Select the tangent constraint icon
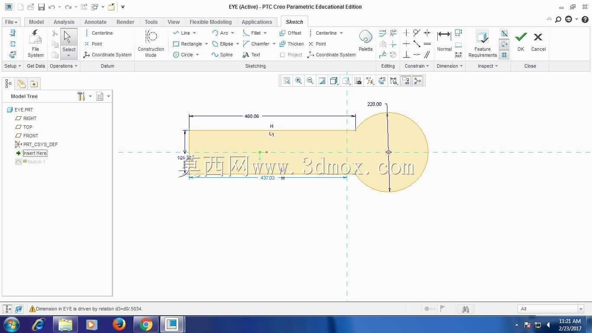 416,33
